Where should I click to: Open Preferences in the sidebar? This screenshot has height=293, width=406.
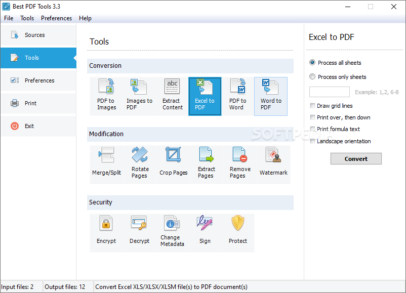38,80
